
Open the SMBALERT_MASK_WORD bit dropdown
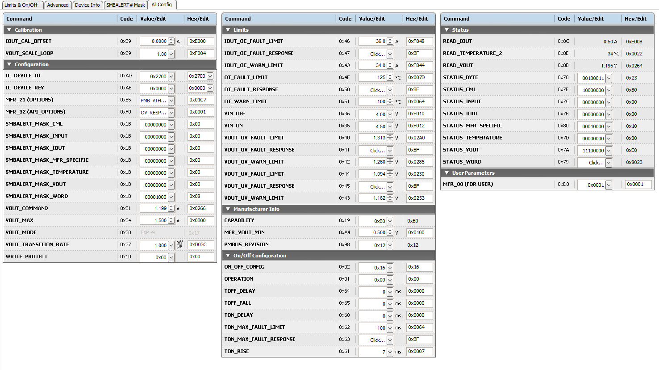point(171,197)
